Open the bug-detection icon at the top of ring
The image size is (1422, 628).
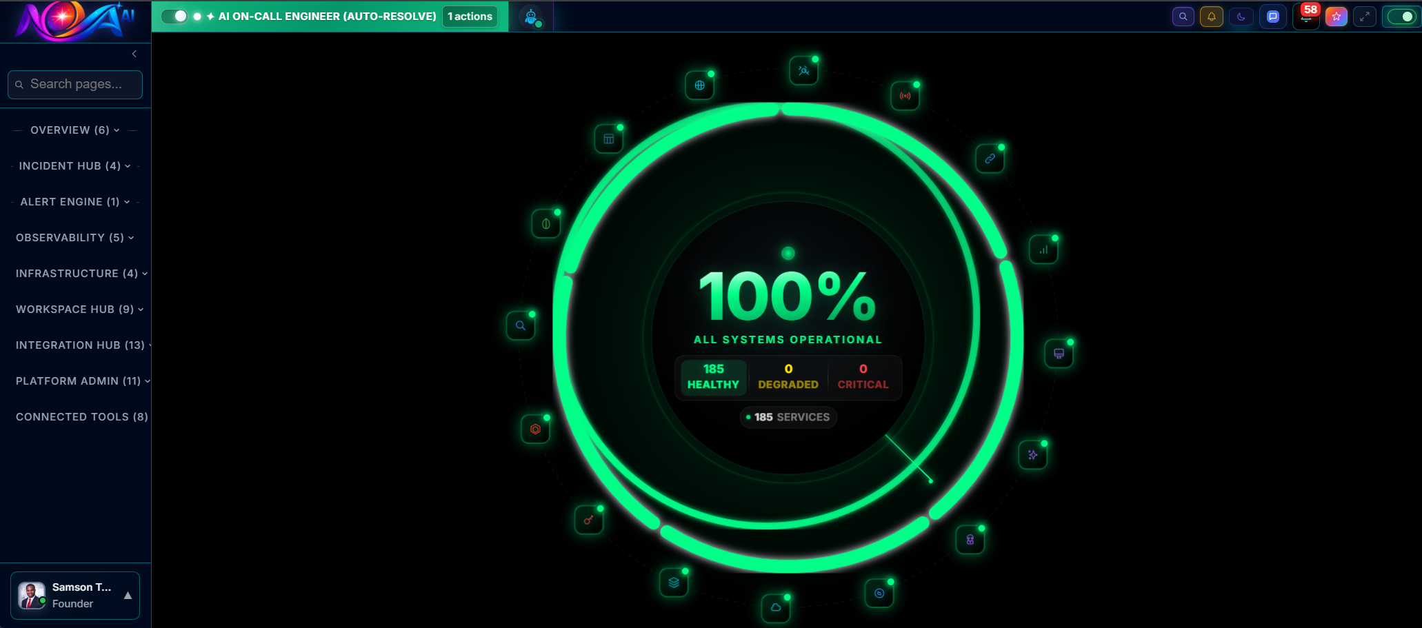803,70
